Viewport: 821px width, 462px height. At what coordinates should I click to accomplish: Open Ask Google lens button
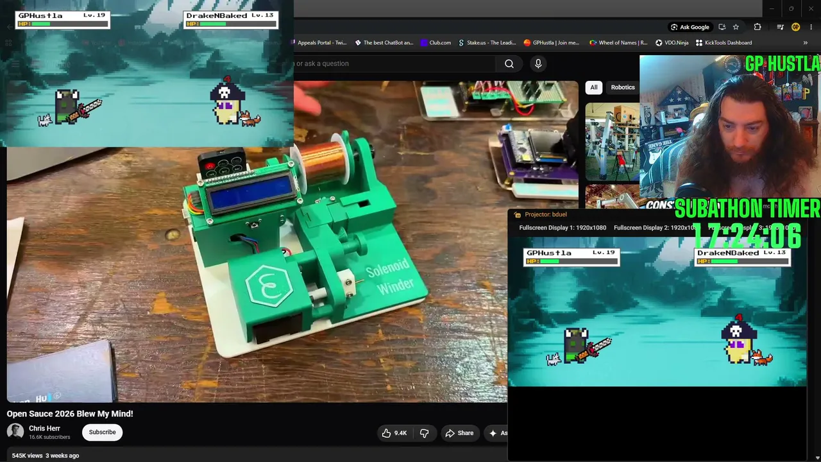(690, 27)
